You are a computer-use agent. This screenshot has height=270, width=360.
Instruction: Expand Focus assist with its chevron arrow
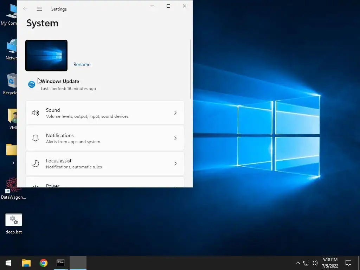click(x=175, y=163)
